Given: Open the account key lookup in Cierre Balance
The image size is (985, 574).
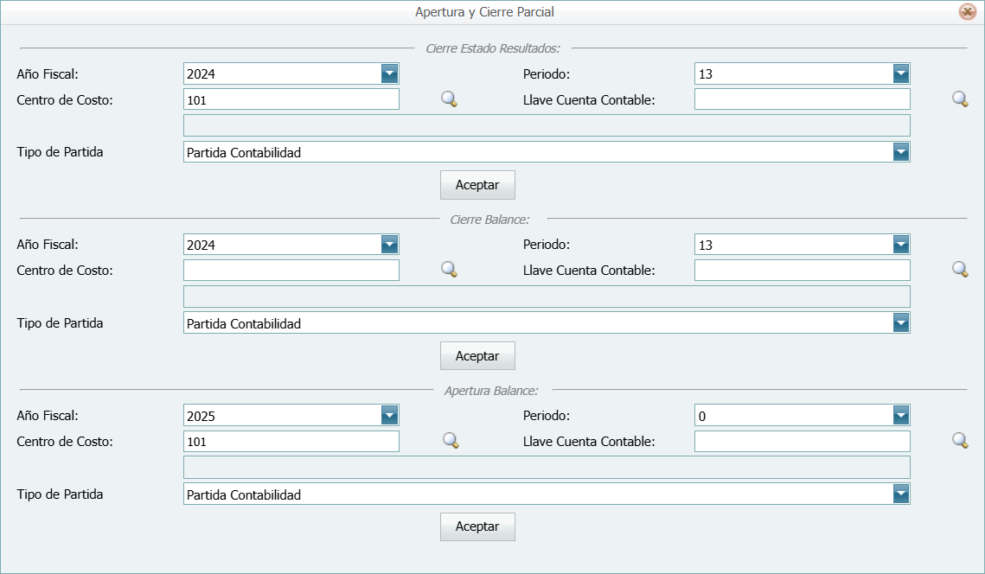Looking at the screenshot, I should (x=959, y=270).
